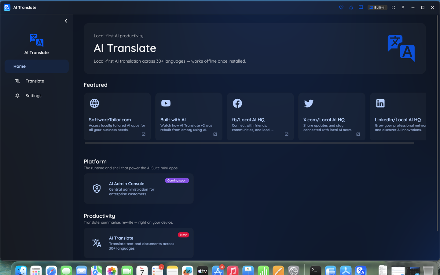The image size is (440, 275).
Task: Open App Store from the Dock
Action: point(218,271)
